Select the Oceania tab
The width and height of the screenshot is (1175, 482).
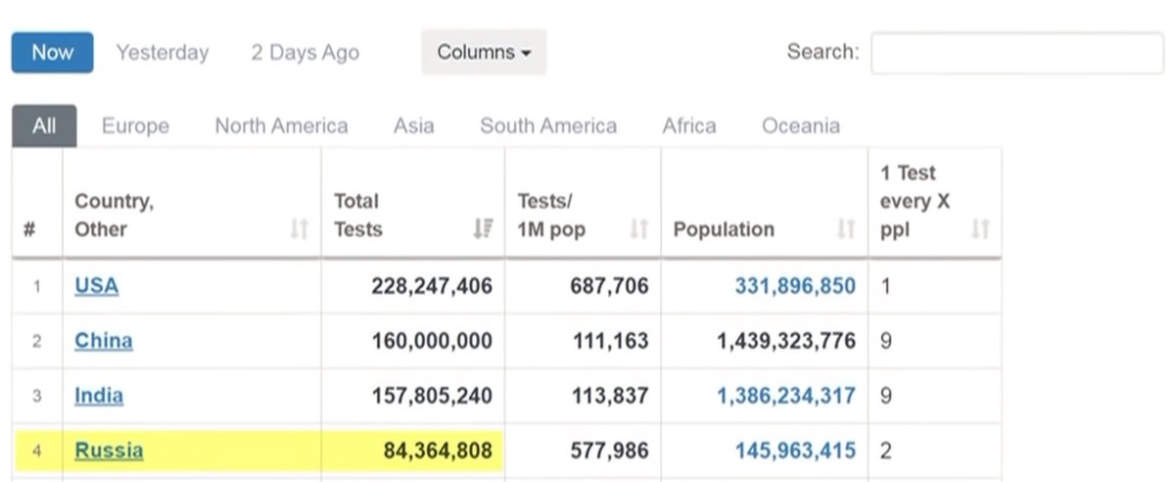point(800,126)
